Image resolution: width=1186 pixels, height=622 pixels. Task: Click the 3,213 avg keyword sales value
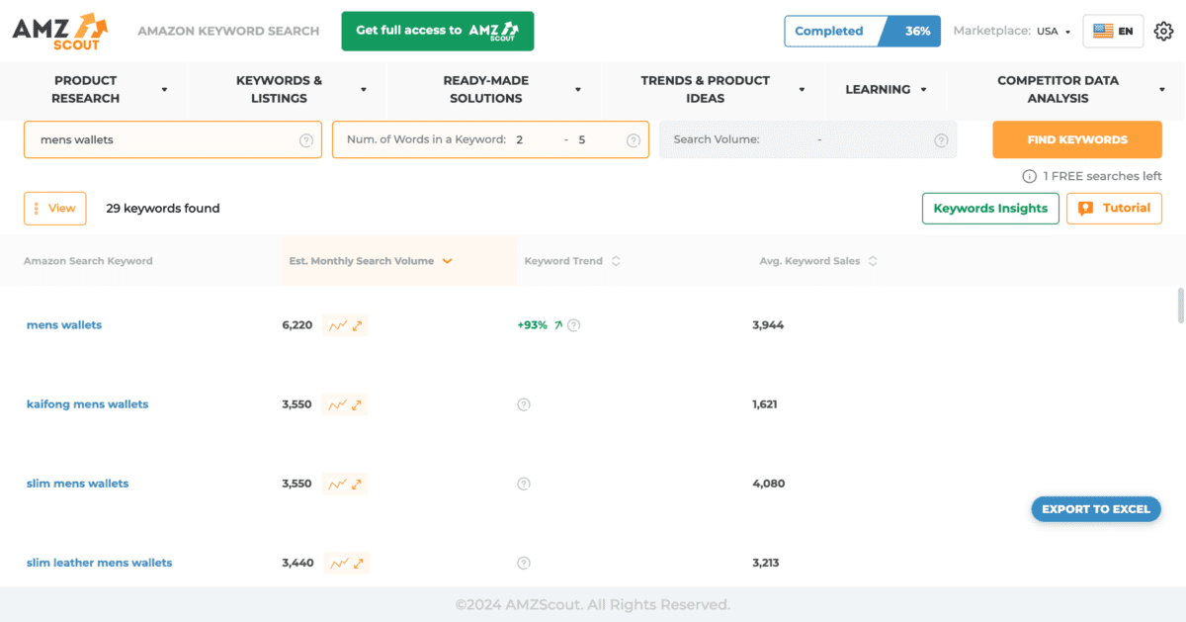(x=766, y=563)
